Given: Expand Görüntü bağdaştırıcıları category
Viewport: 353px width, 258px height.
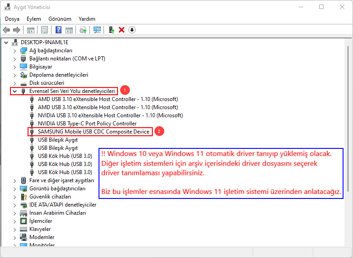Looking at the screenshot, I should (x=15, y=189).
